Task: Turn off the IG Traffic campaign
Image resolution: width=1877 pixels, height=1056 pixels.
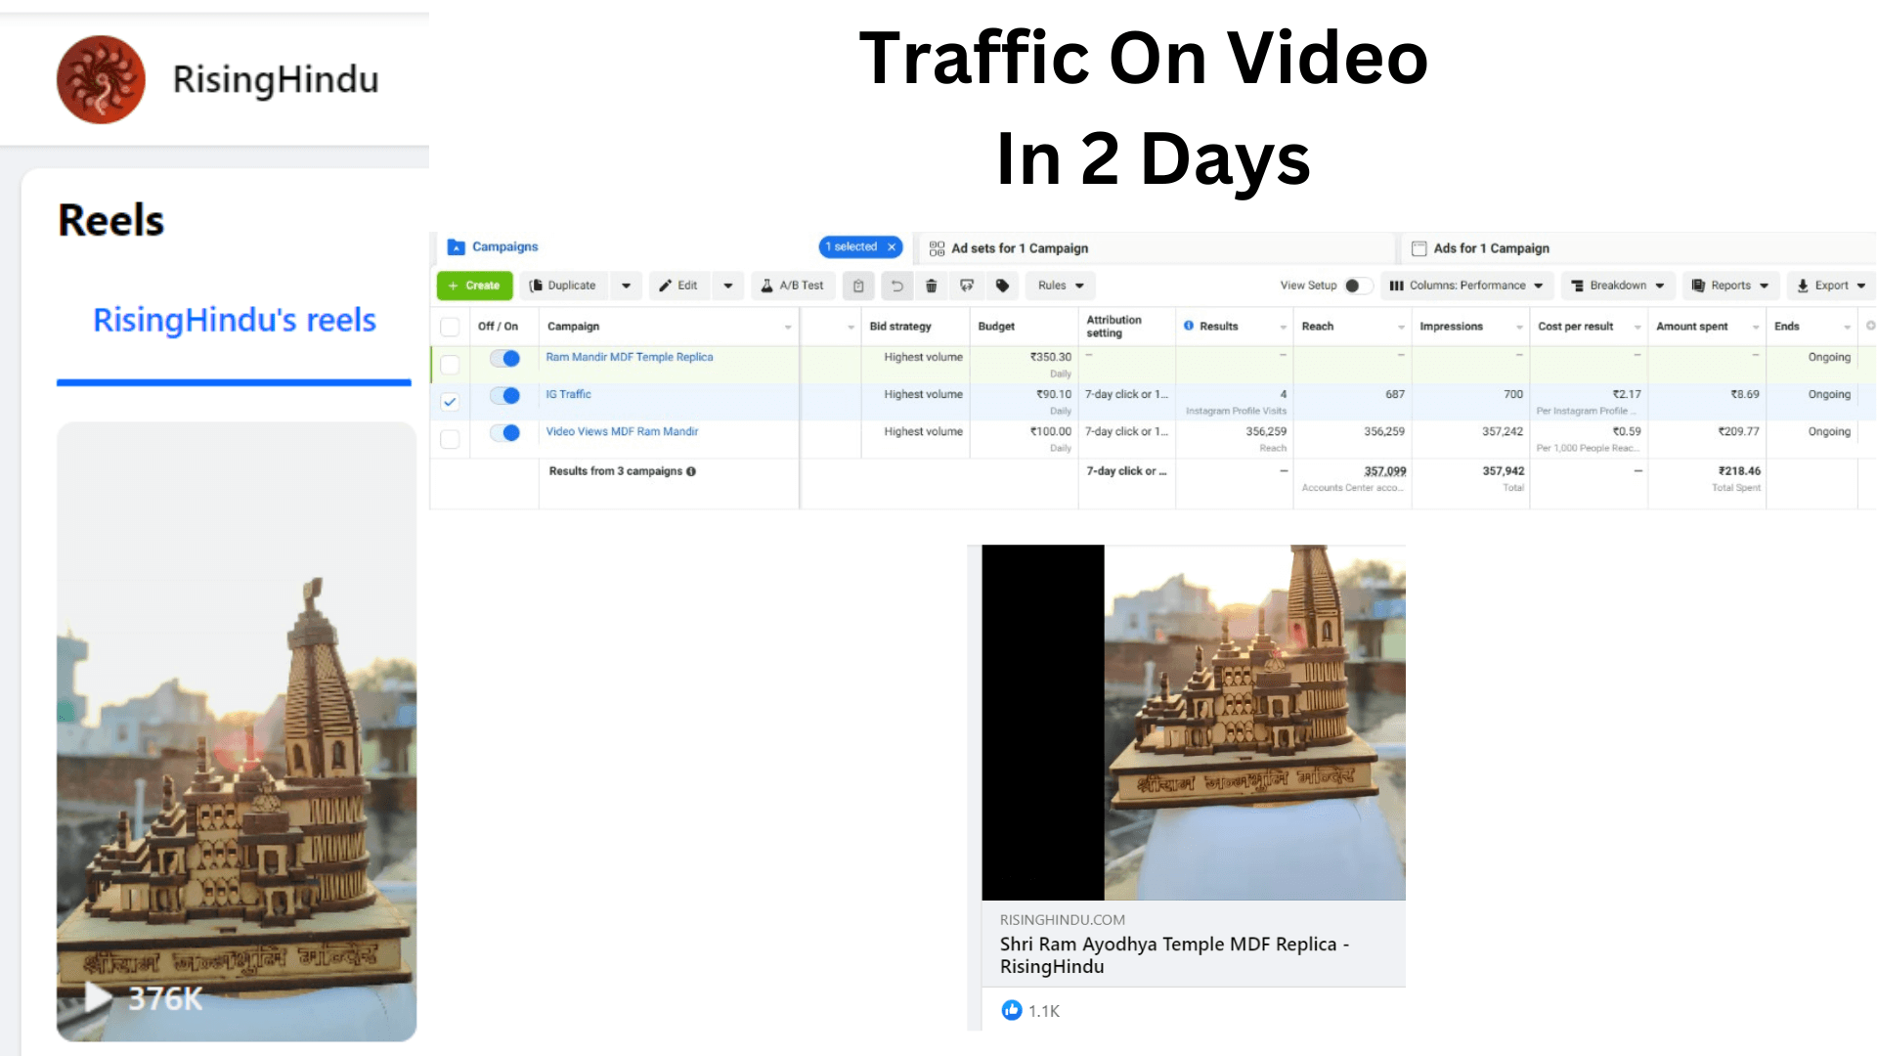Action: (x=504, y=395)
